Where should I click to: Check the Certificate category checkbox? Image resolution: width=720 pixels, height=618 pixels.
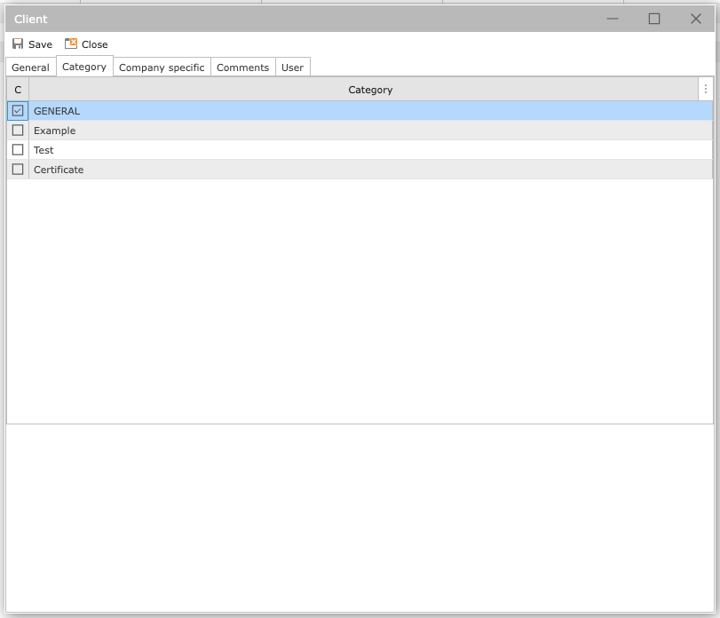18,170
